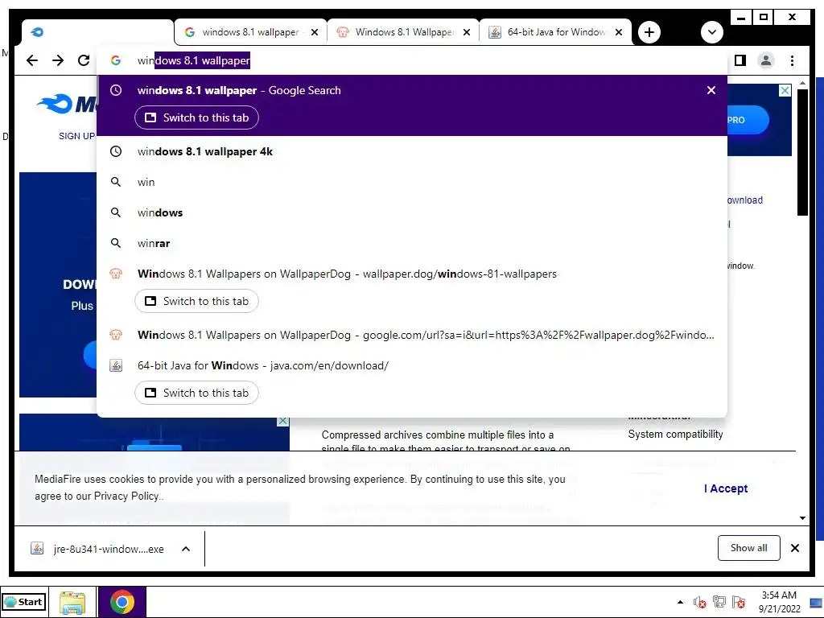Click the muted volume tray icon
824x618 pixels.
(699, 602)
